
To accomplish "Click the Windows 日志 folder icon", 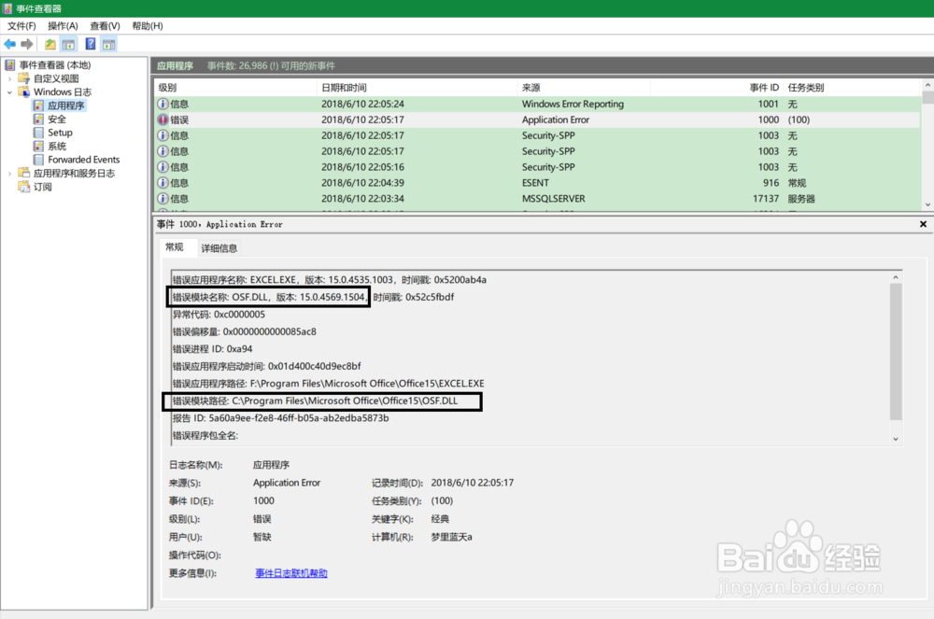I will (24, 91).
